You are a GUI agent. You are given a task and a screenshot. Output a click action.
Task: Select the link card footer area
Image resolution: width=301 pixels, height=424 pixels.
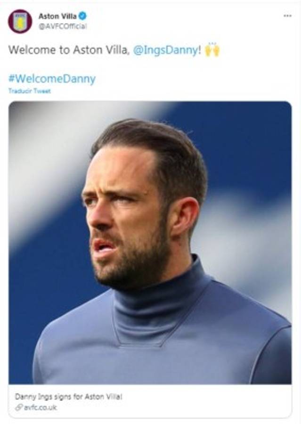[x=150, y=401]
